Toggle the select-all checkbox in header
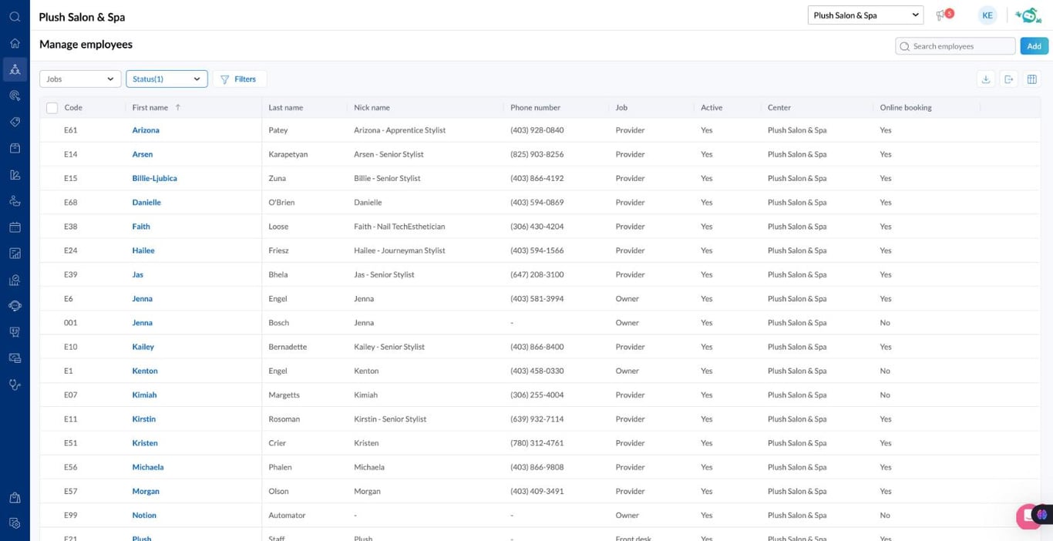This screenshot has width=1053, height=541. pos(52,108)
